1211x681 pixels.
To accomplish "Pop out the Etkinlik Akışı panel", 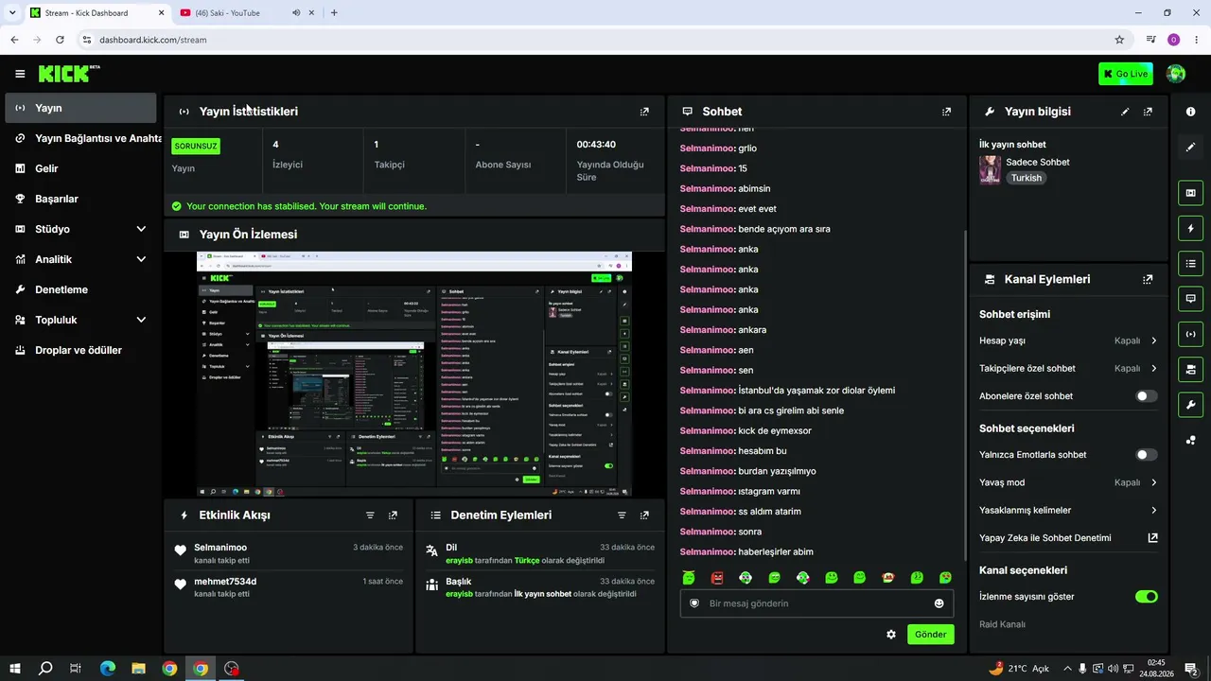I will tap(393, 515).
